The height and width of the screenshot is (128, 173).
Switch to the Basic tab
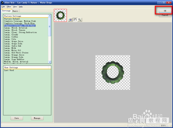click(x=15, y=11)
